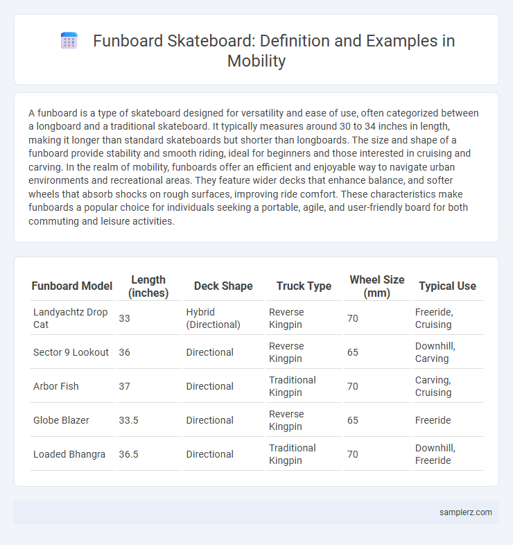Viewport: 513px width, 545px height.
Task: Click the funboard definition paragraph text
Action: (254, 167)
